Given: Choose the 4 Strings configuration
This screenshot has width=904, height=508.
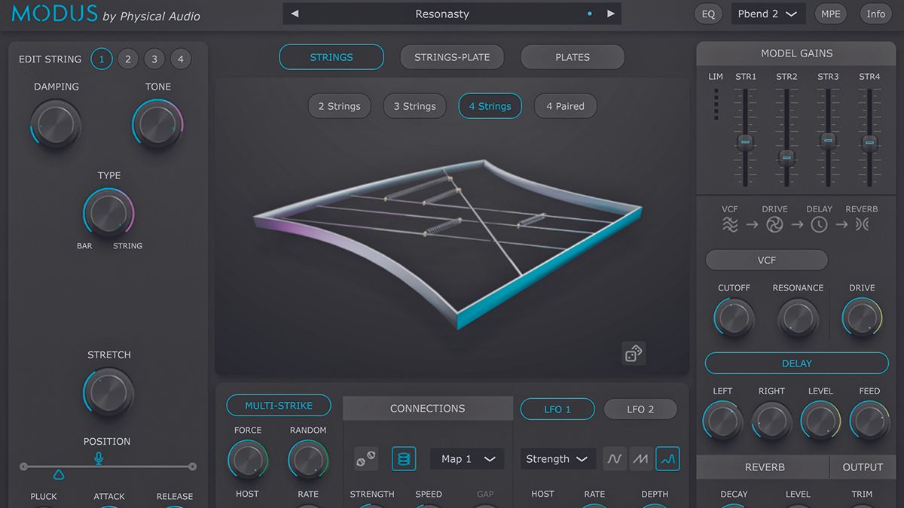Looking at the screenshot, I should (x=490, y=106).
